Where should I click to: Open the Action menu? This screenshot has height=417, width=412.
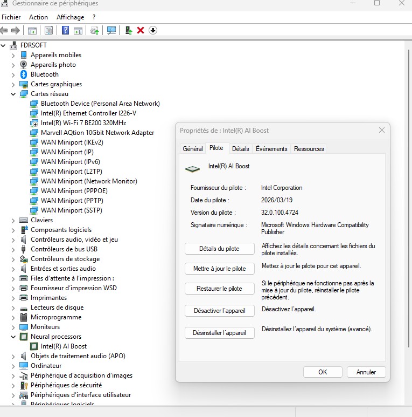[38, 17]
